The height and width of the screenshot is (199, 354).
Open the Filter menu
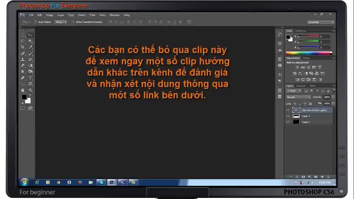92,15
